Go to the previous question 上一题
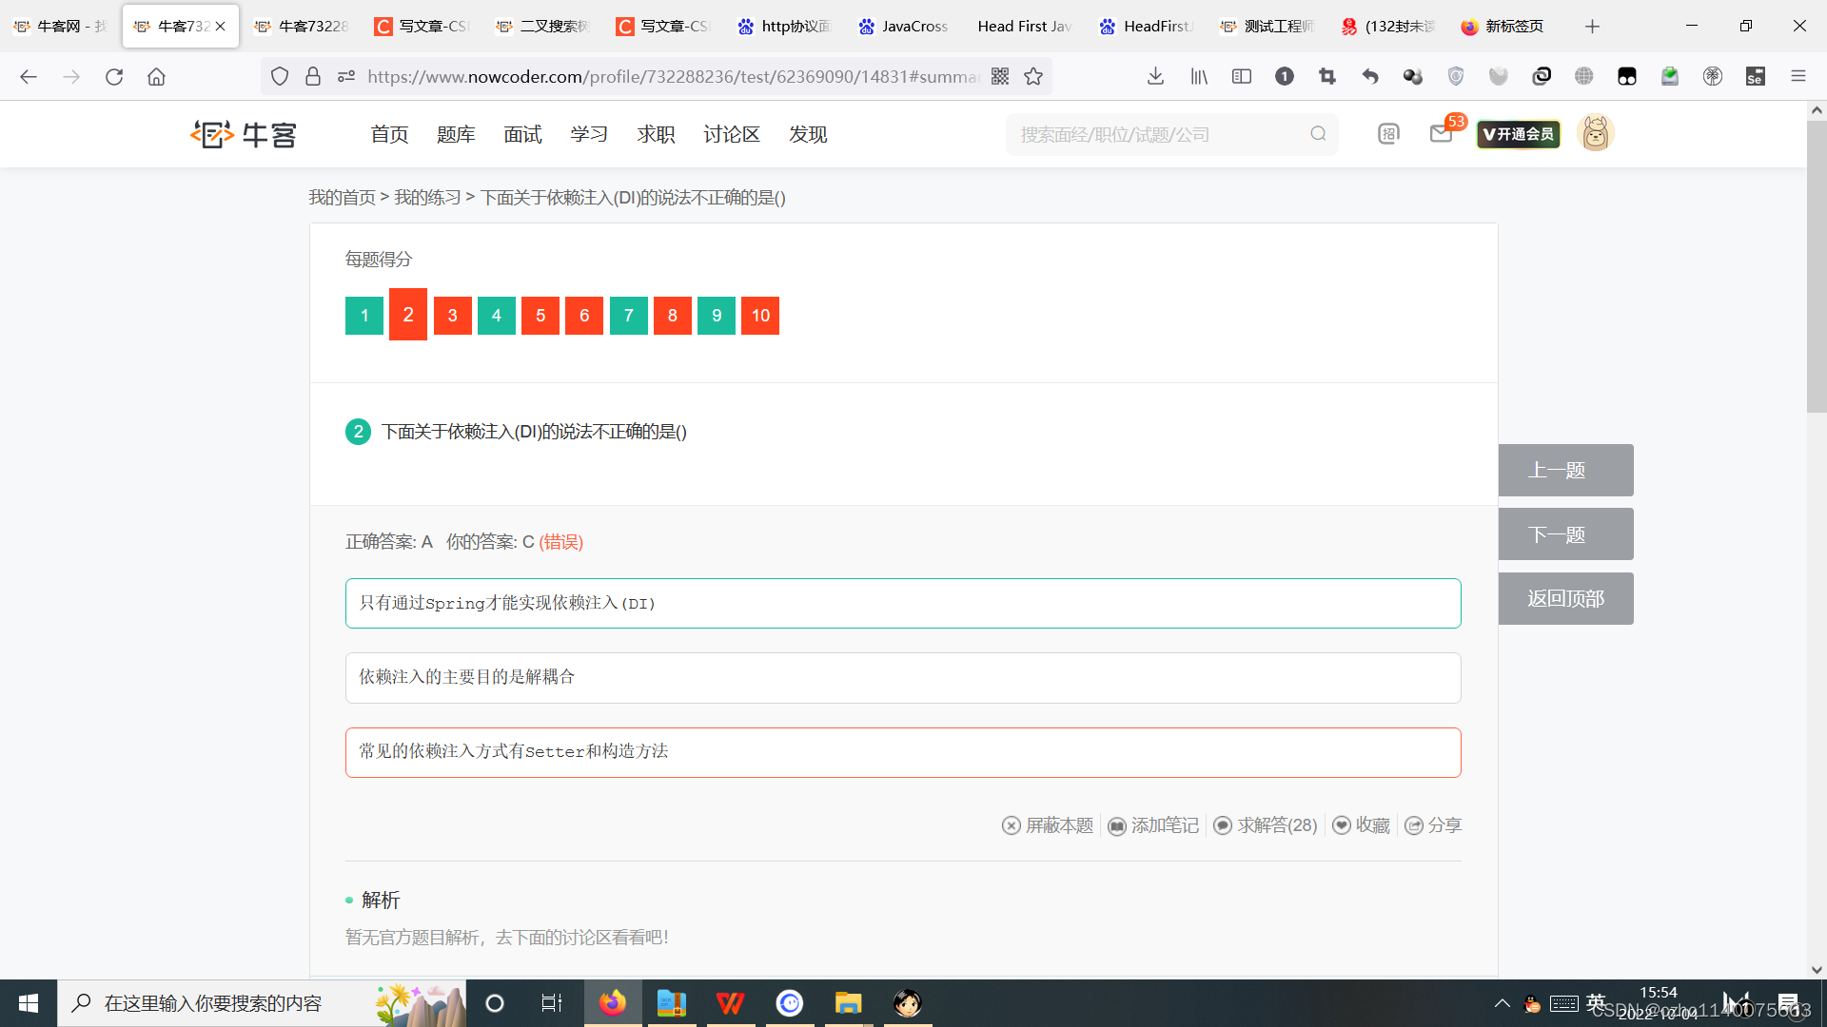Viewport: 1827px width, 1027px height. pyautogui.click(x=1565, y=470)
